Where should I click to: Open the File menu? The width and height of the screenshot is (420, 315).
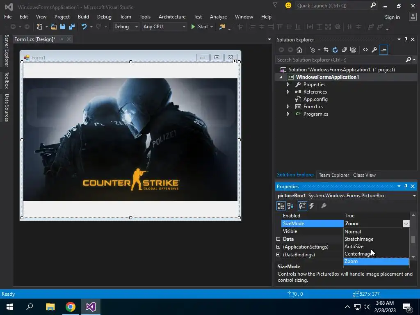pyautogui.click(x=8, y=16)
